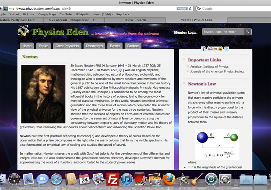Open iChat camera bubble in Dock
The height and width of the screenshot is (190, 271).
tap(42, 179)
